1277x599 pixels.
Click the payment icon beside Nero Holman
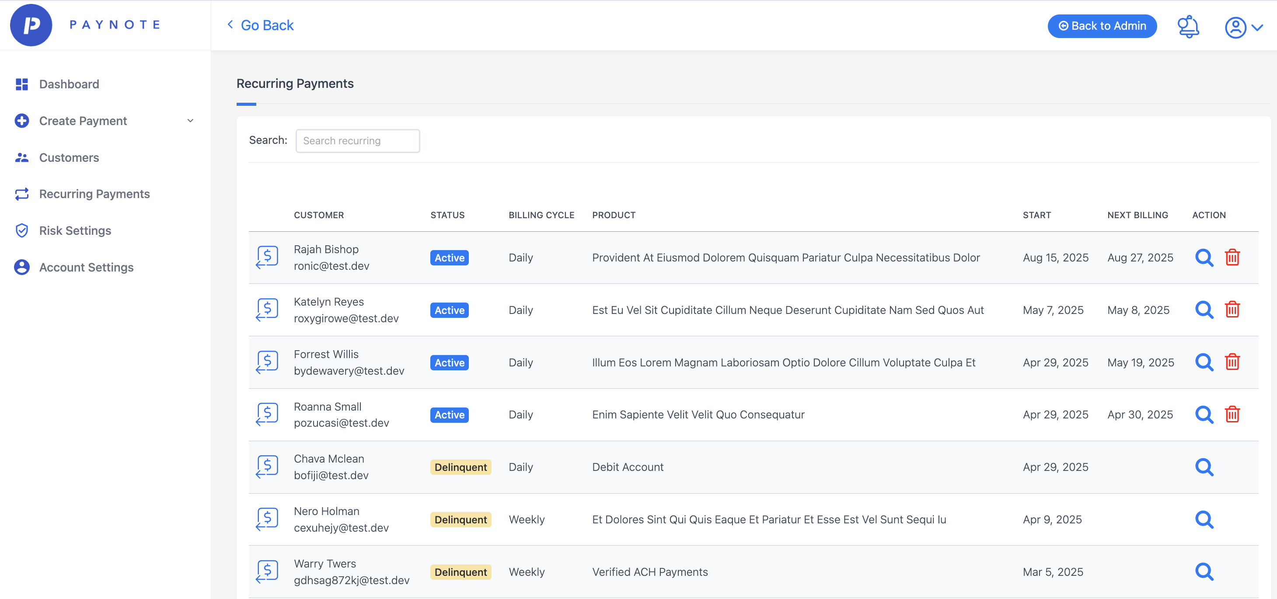[267, 520]
